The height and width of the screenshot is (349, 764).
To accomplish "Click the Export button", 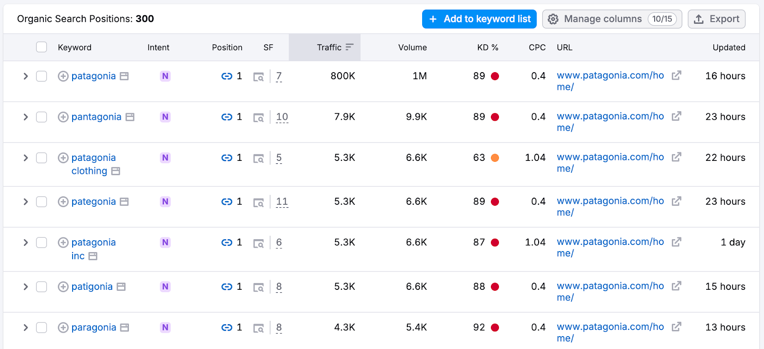I will (x=716, y=19).
